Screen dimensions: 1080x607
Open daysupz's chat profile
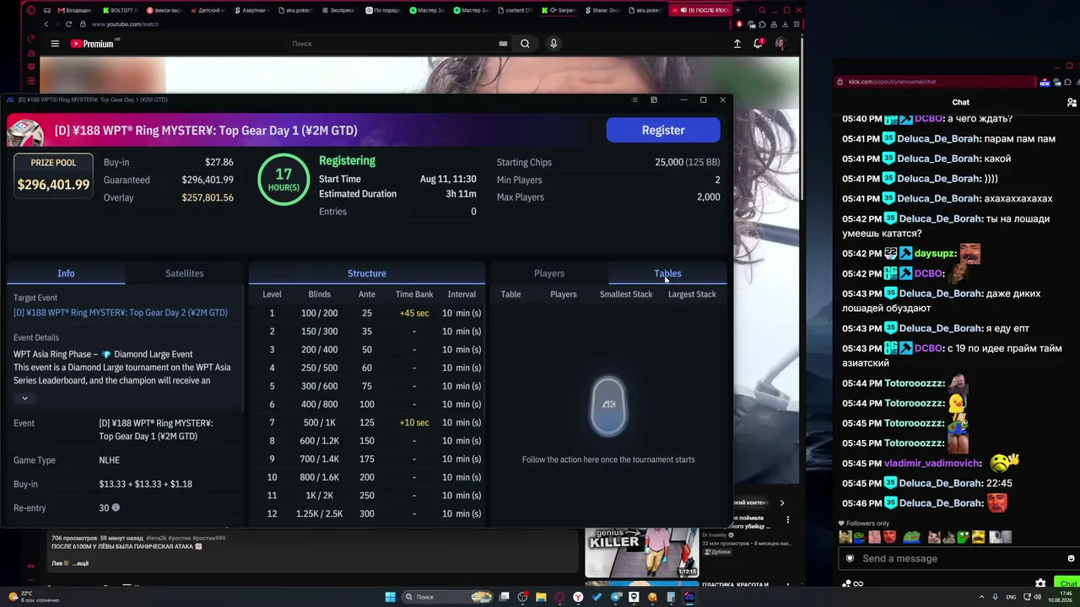point(935,253)
